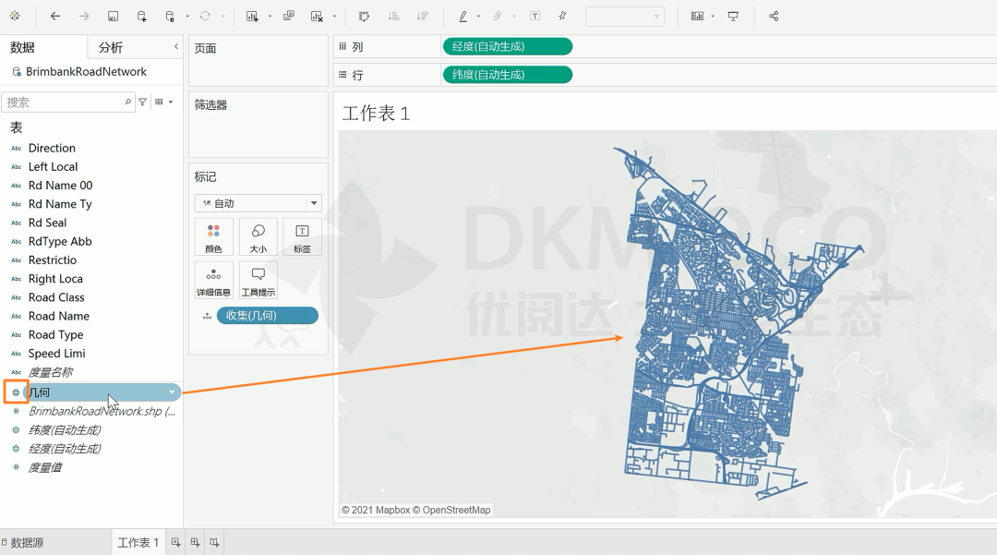The height and width of the screenshot is (555, 997).
Task: Click the presentation mode icon
Action: 733,17
